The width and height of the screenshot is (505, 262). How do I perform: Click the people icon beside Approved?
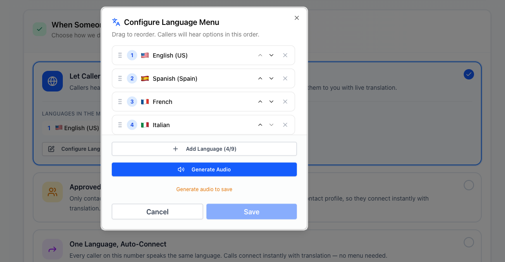52,193
